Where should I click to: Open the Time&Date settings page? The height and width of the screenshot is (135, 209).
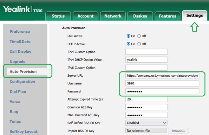[20, 41]
